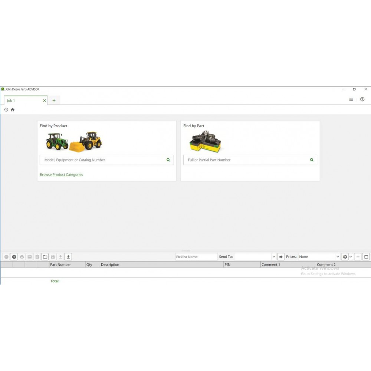Click the save picklist floppy icon

pyautogui.click(x=53, y=257)
